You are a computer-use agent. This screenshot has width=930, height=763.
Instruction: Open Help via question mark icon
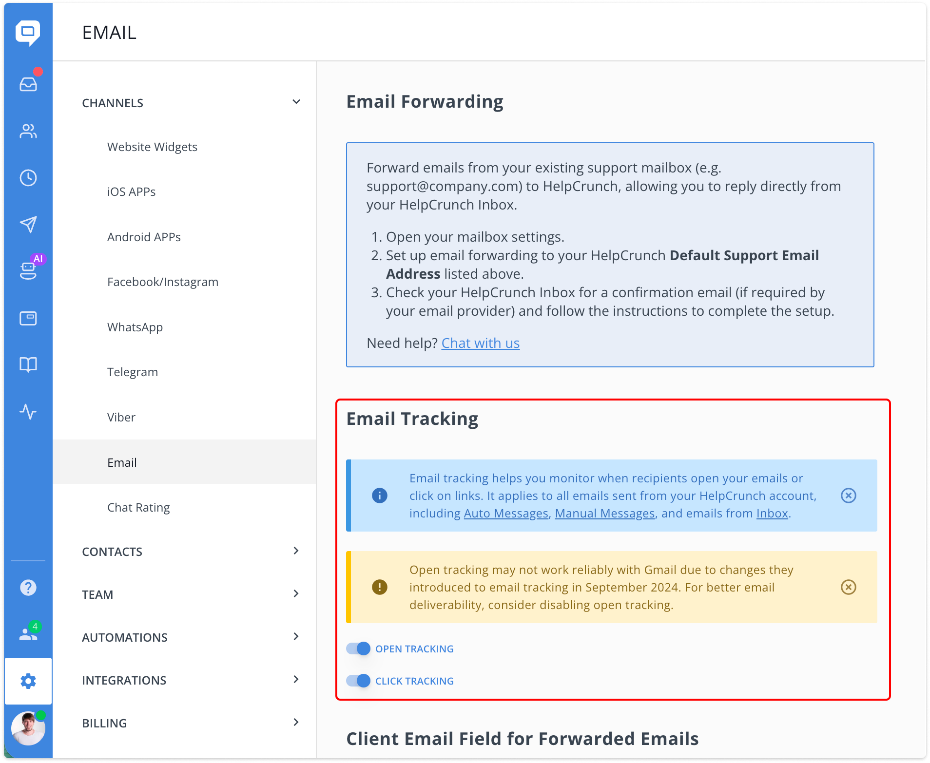tap(28, 587)
